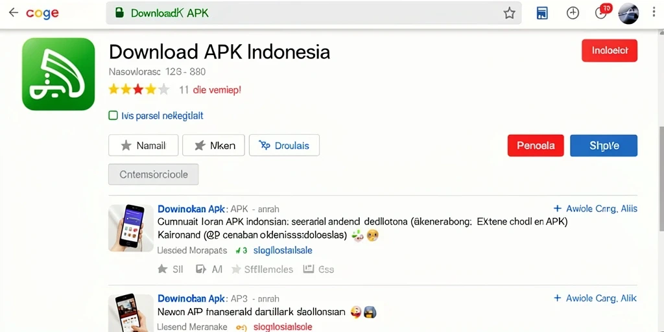
Task: Tick the "Ivis parsel nekegtlait" checkbox
Action: click(x=113, y=115)
